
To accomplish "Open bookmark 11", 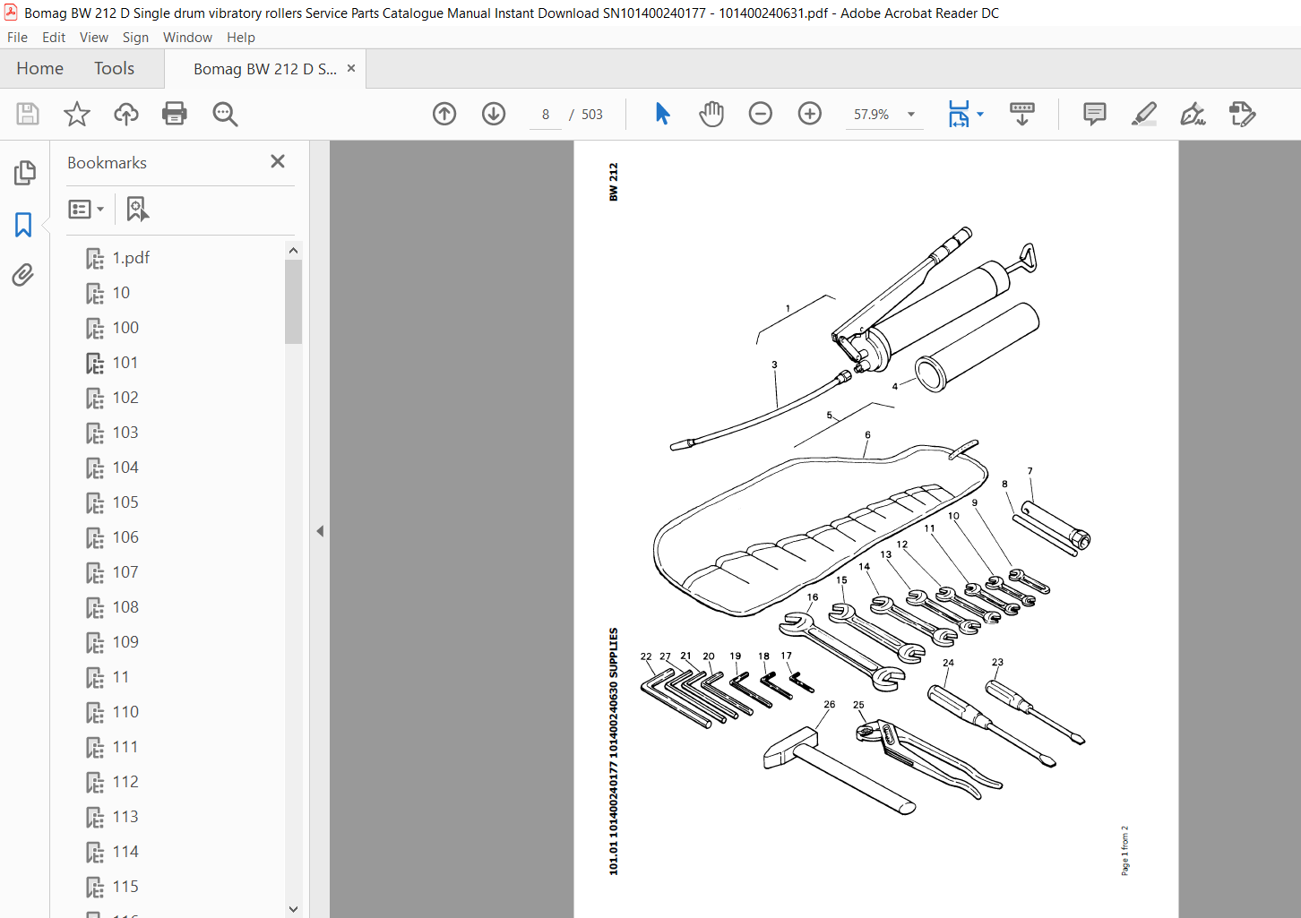I will [x=121, y=677].
